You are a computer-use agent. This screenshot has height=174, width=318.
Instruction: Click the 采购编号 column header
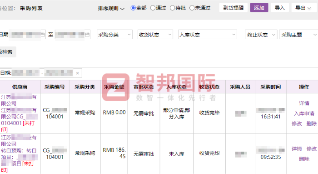click(x=55, y=87)
